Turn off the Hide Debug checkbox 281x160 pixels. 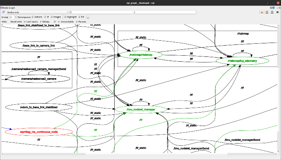[41, 22]
